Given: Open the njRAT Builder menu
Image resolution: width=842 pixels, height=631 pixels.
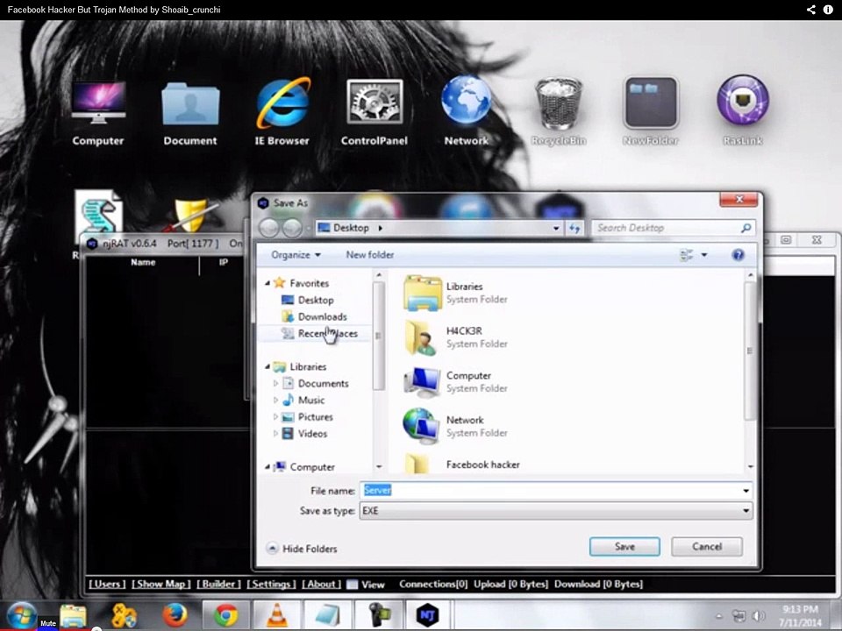Looking at the screenshot, I should [x=218, y=584].
